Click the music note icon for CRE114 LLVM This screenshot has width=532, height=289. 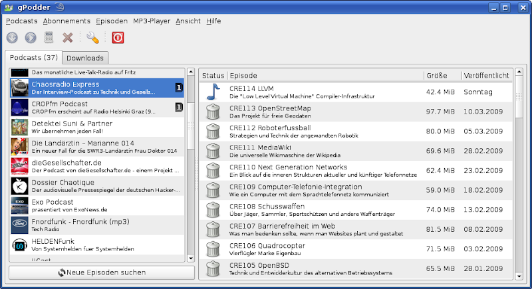(x=213, y=92)
